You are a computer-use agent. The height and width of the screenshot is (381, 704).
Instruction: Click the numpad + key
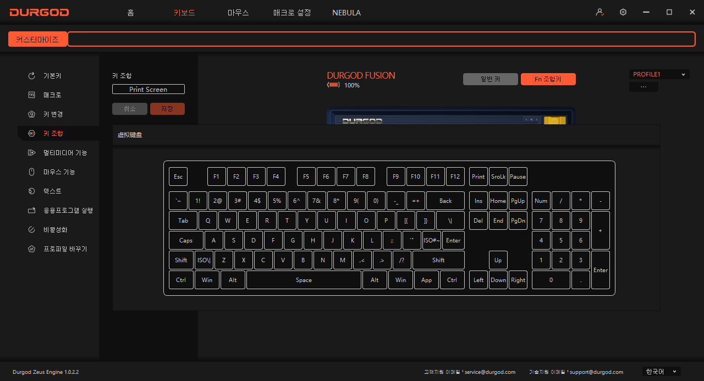click(x=601, y=230)
